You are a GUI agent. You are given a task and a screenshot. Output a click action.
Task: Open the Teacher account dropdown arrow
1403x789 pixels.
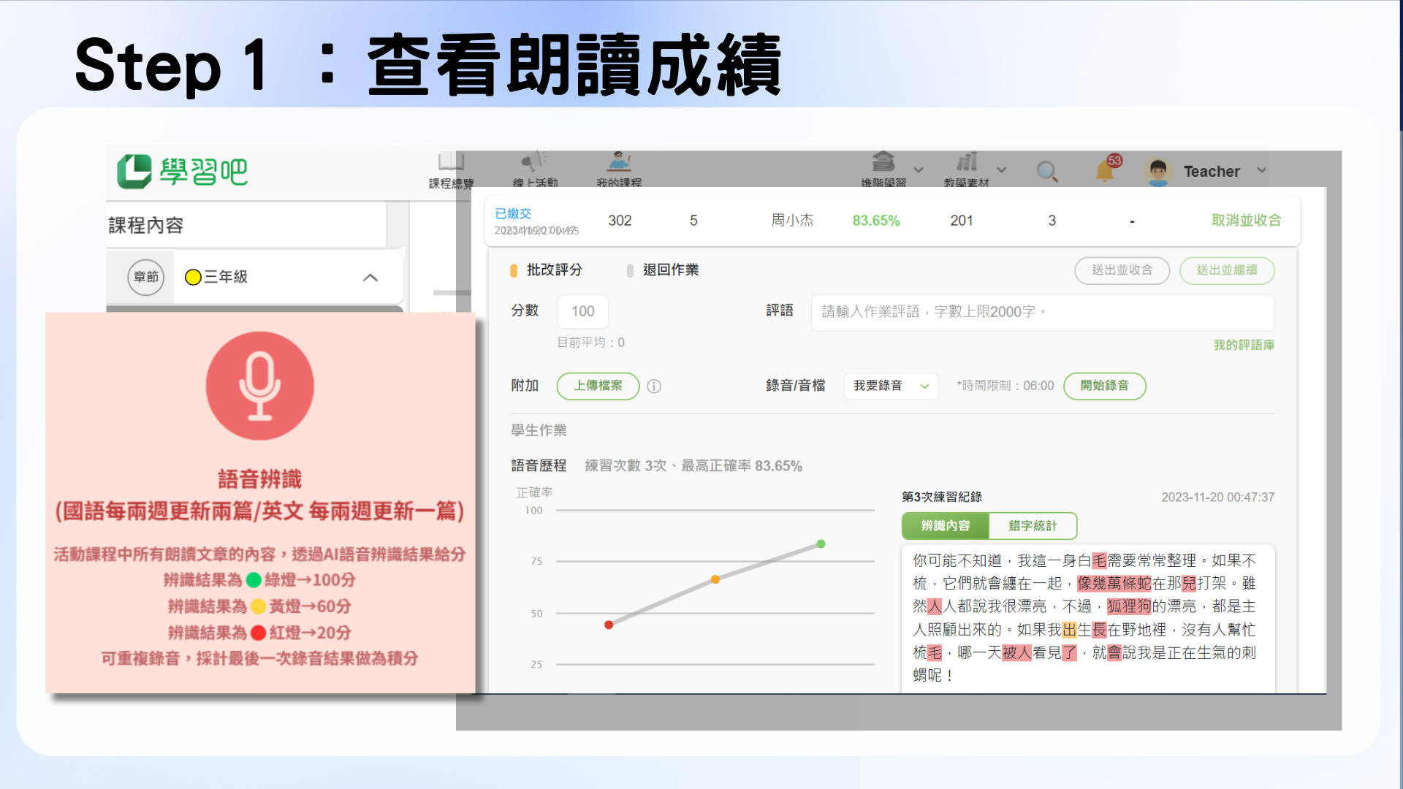click(1261, 170)
